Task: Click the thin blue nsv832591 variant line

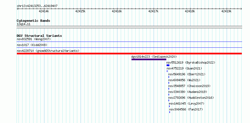Action: click(x=129, y=42)
